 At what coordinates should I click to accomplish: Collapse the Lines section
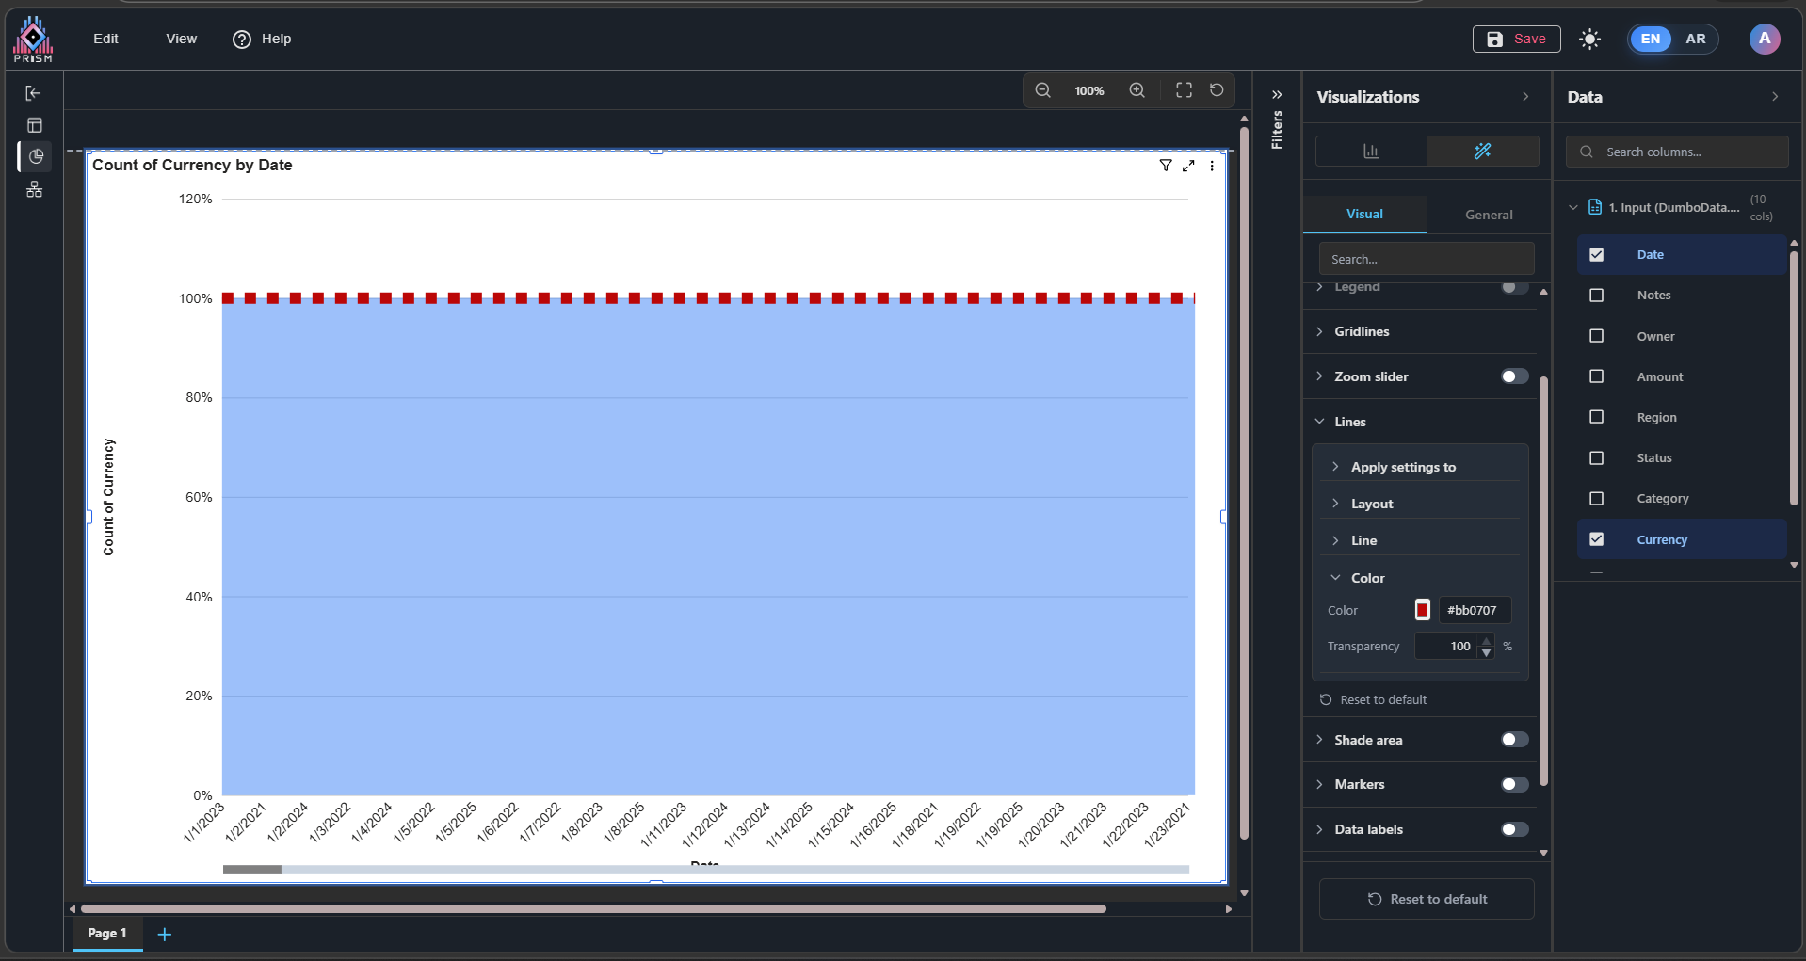pyautogui.click(x=1349, y=422)
